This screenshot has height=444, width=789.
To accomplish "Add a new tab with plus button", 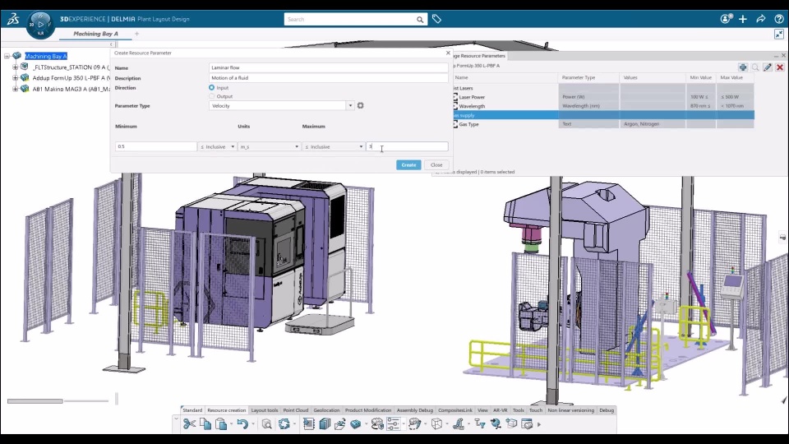I will point(137,34).
